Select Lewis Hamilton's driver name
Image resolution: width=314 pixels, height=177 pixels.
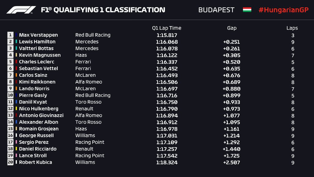[37, 41]
